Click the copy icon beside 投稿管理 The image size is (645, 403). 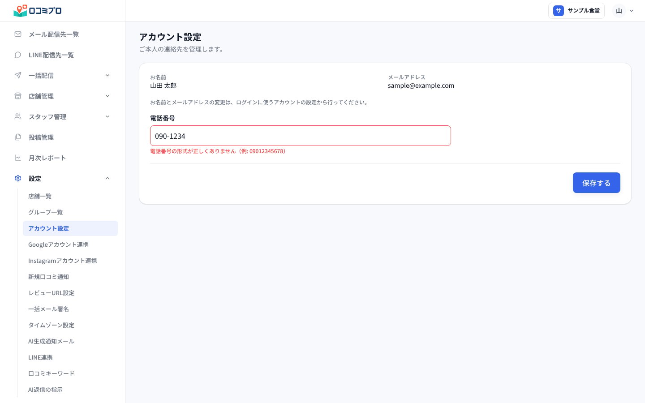[x=18, y=137]
